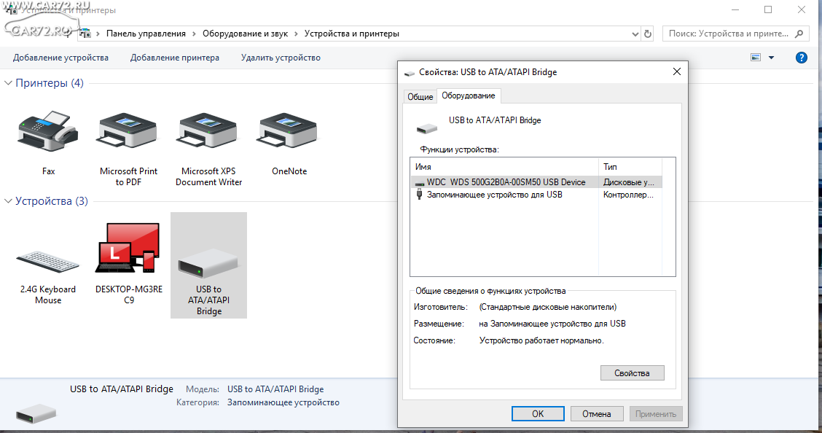Click Устройства и принтеры breadcrumb
Viewport: 822px width, 433px height.
[x=352, y=34]
